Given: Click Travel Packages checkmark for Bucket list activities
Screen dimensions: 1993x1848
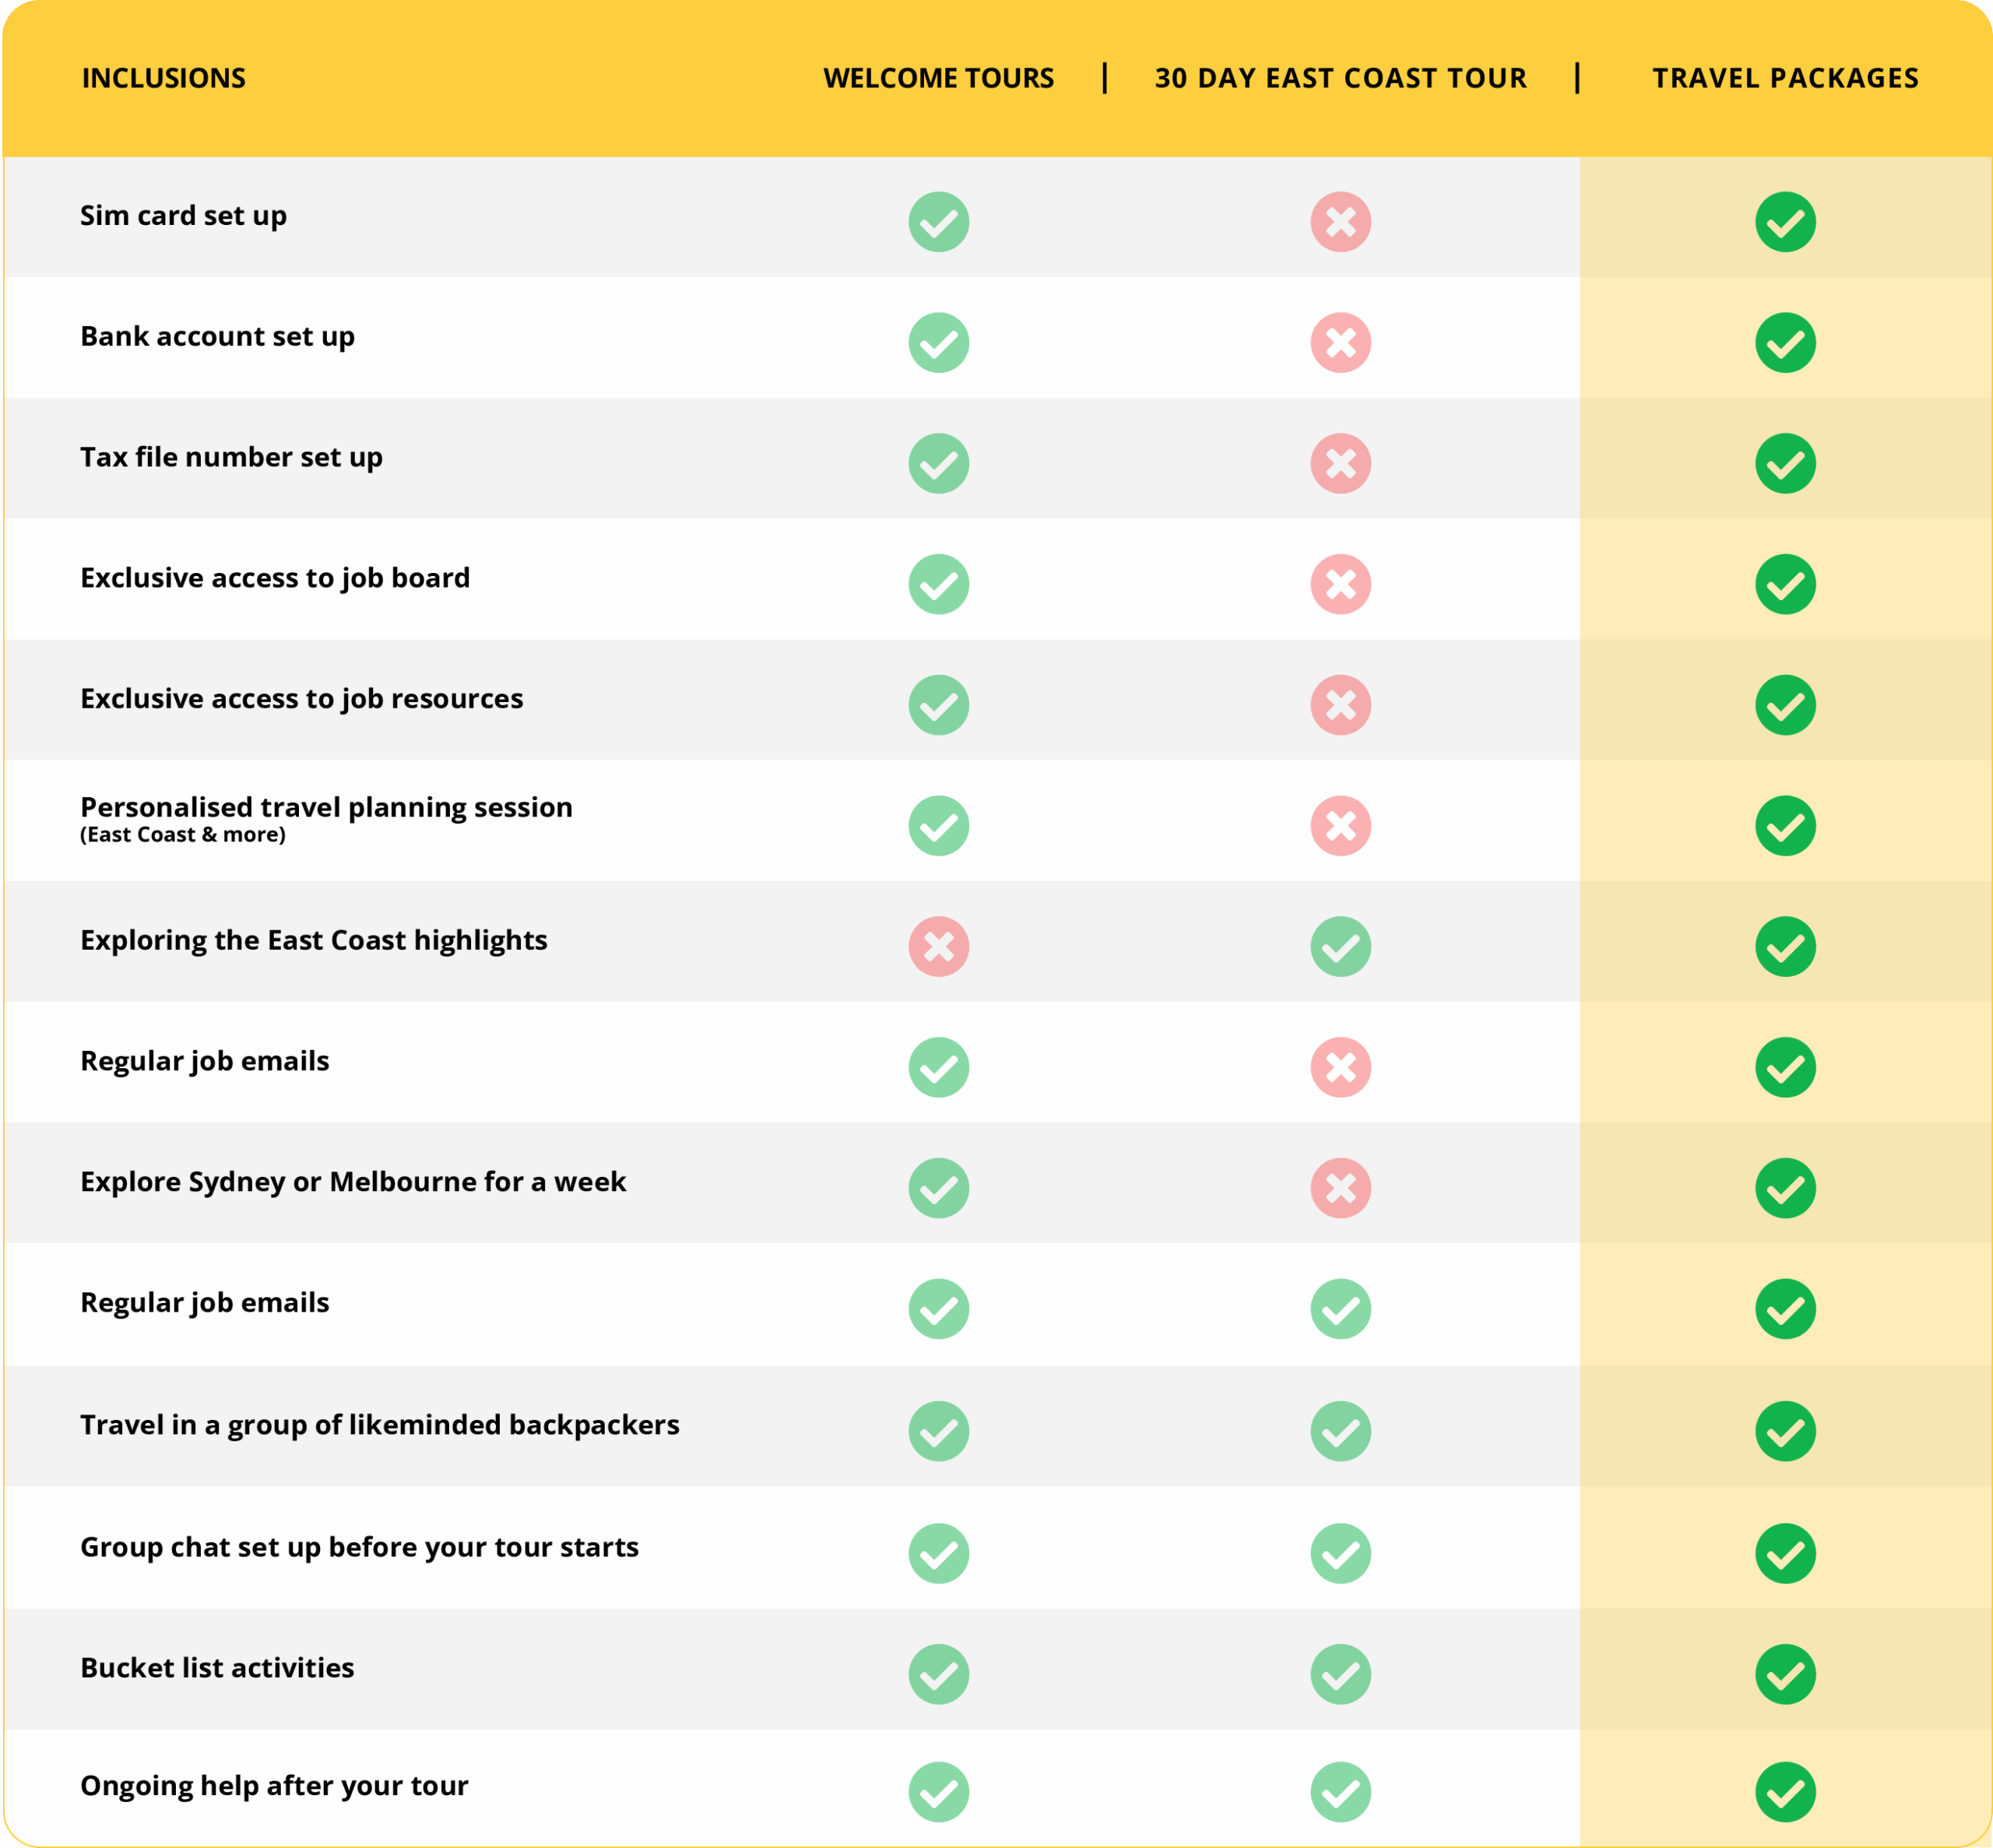Looking at the screenshot, I should point(1785,1674).
